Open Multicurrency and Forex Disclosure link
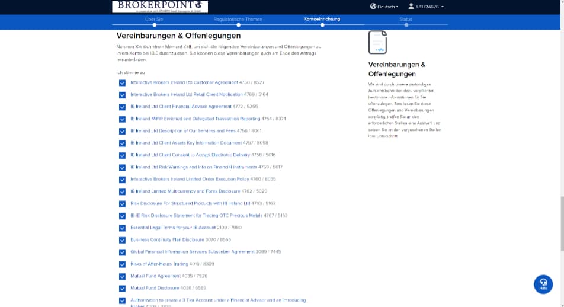 click(x=185, y=191)
